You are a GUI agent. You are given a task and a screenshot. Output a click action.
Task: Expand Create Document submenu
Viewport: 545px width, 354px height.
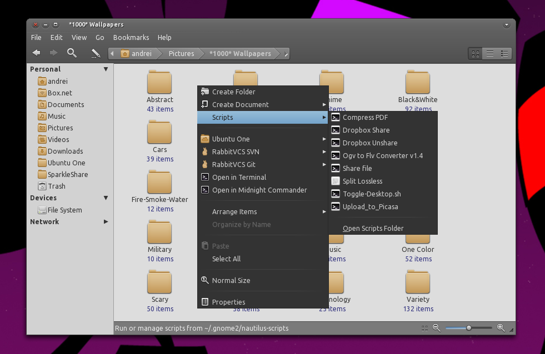pyautogui.click(x=263, y=104)
